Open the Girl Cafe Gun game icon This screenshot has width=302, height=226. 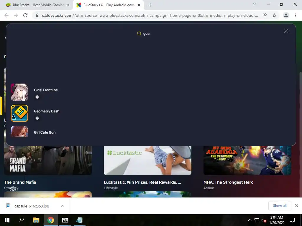click(19, 131)
